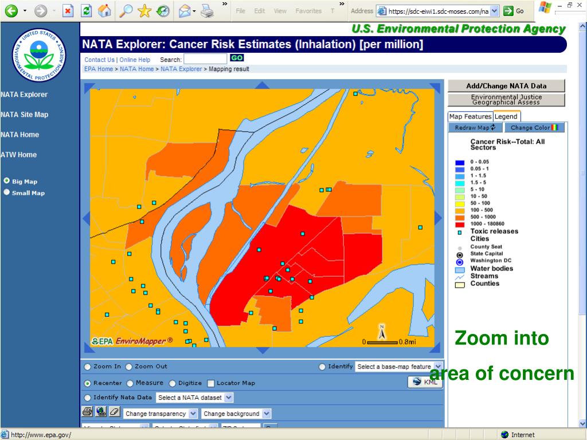Screen dimensions: 587x440
Task: Click the globe map tool icon
Action: click(101, 411)
